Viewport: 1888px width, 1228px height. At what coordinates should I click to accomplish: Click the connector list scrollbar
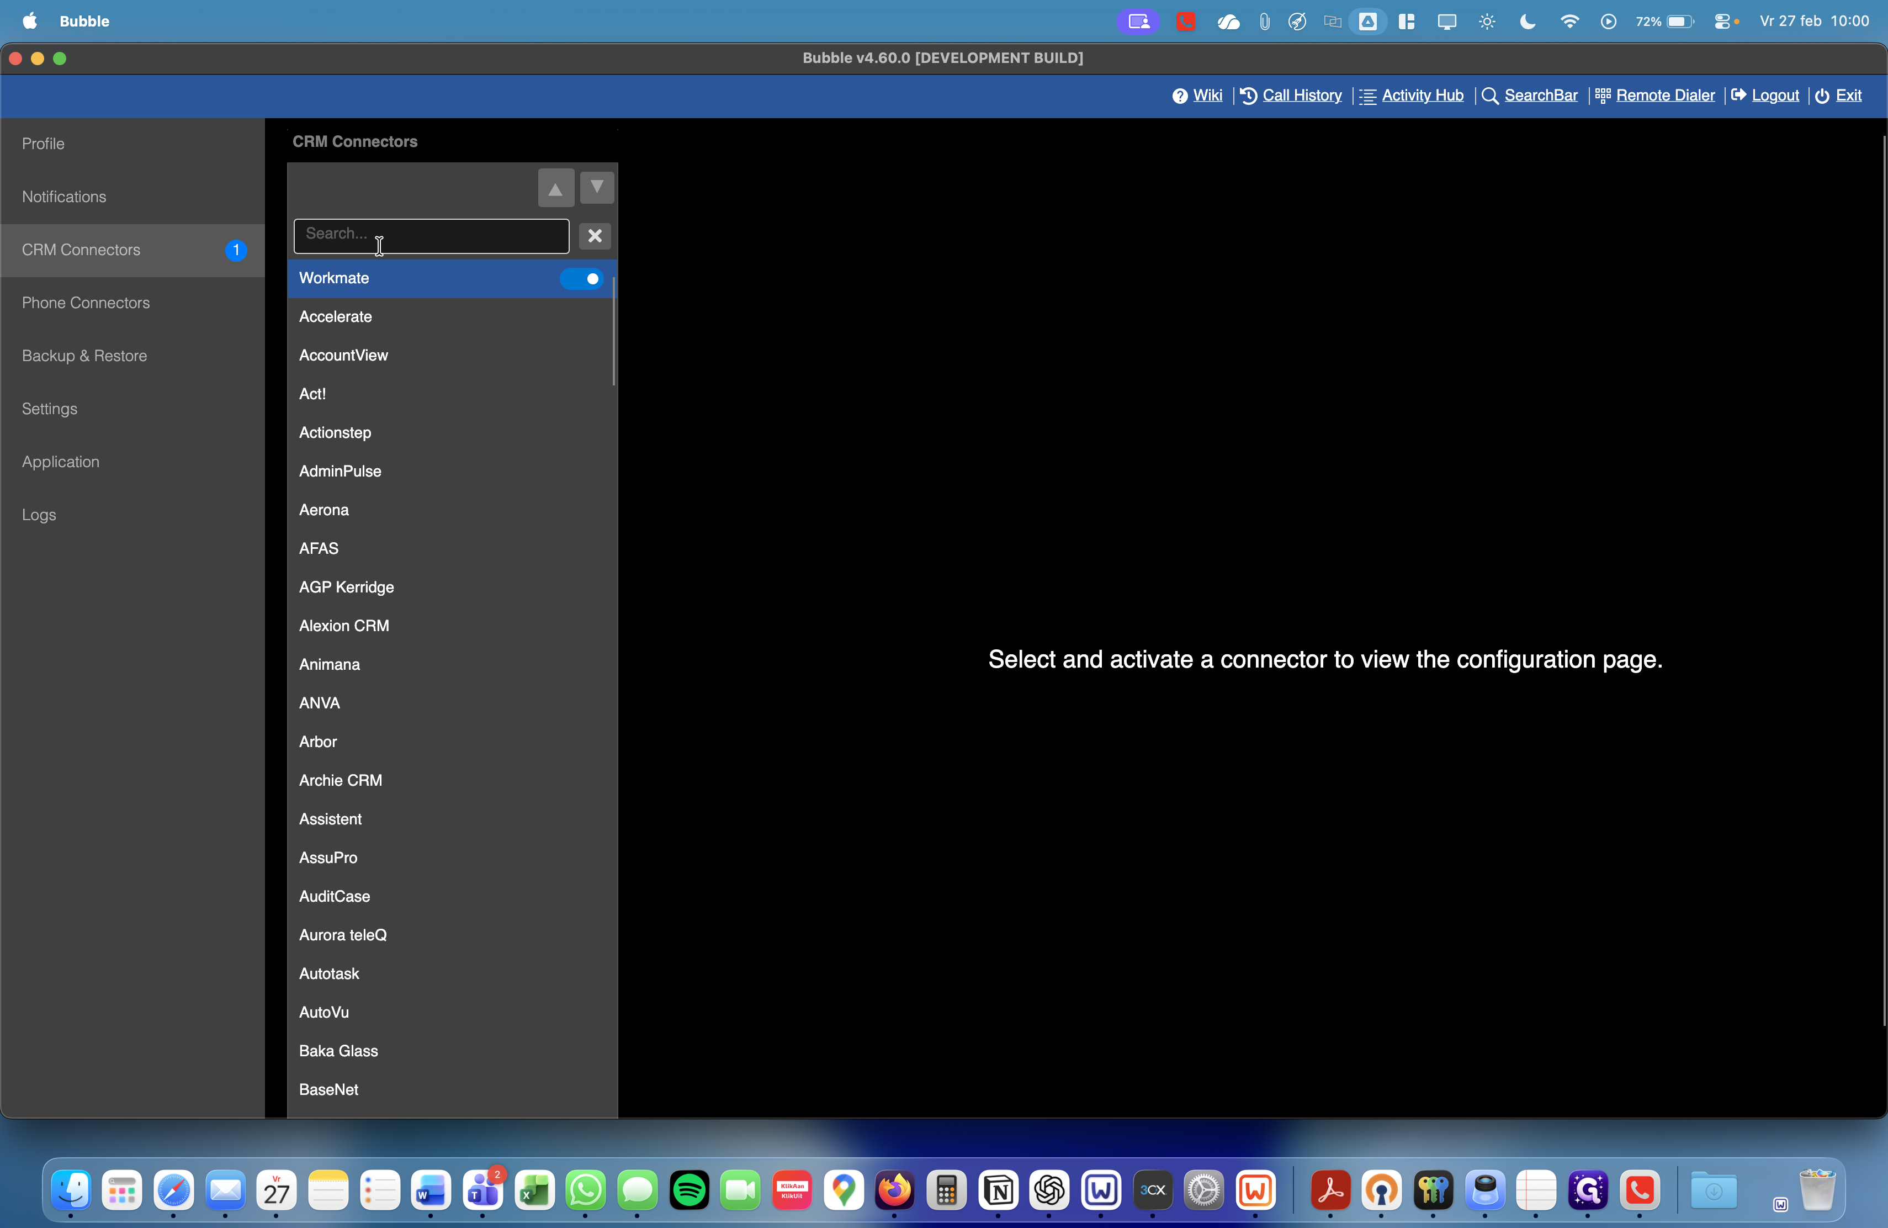(x=614, y=333)
